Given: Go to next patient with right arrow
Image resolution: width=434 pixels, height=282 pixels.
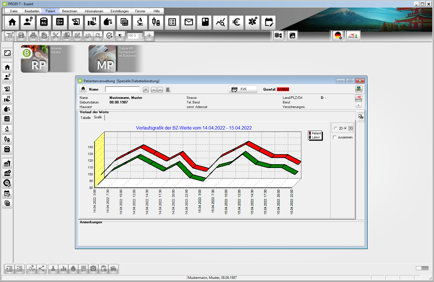Looking at the screenshot, I should (x=160, y=90).
